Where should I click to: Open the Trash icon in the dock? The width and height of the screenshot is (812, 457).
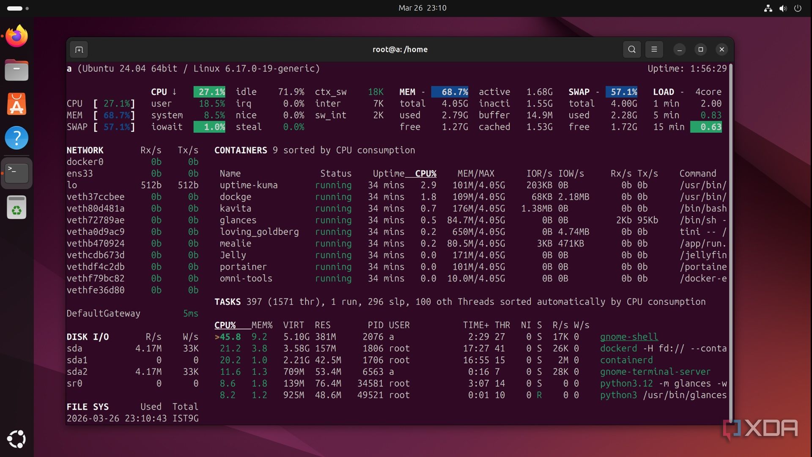point(16,207)
